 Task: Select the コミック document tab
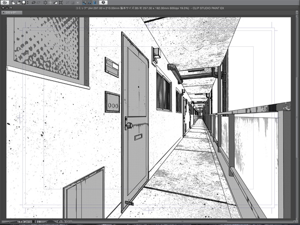pyautogui.click(x=12, y=13)
